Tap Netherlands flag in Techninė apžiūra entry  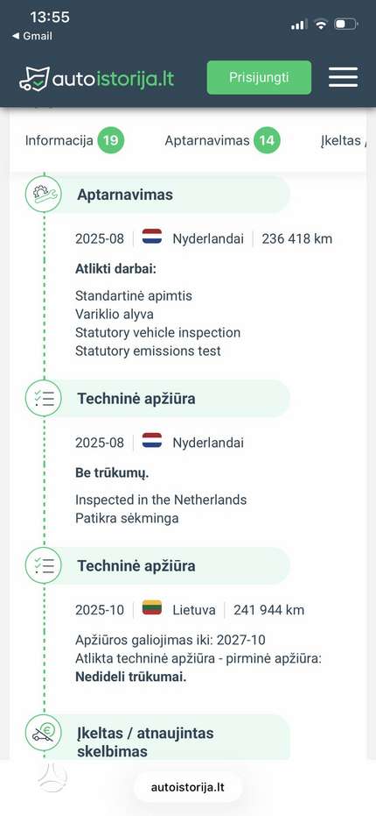(x=151, y=440)
